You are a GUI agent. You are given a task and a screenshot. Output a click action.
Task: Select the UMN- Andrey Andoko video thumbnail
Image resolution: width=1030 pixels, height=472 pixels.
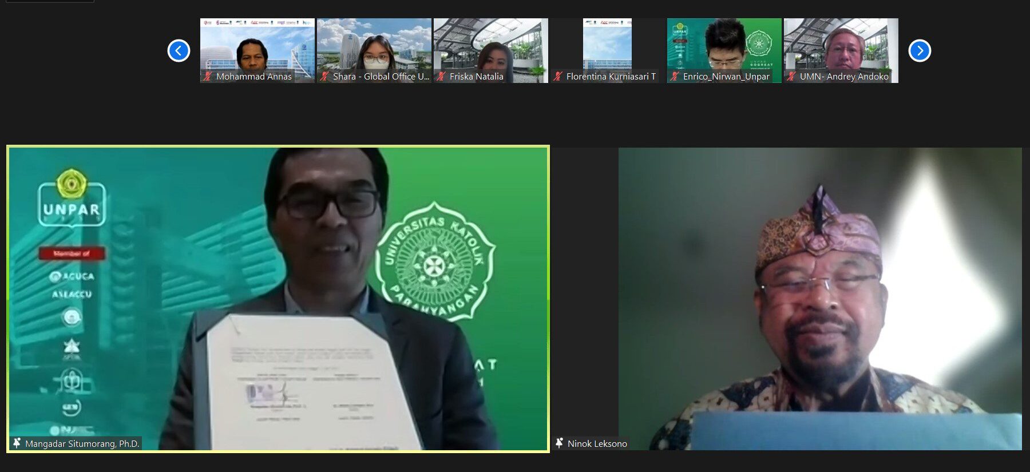841,46
